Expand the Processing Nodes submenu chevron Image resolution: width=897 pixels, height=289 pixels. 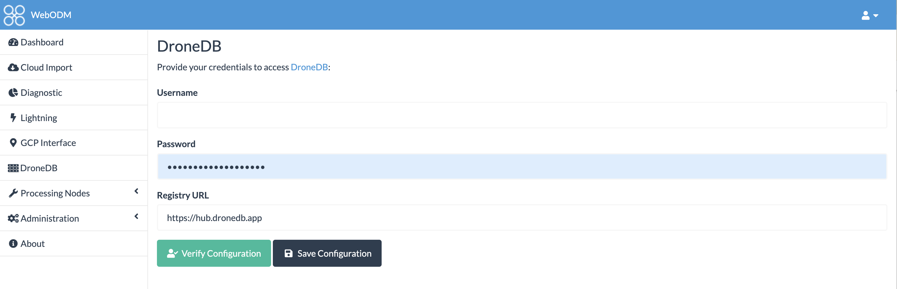click(136, 191)
